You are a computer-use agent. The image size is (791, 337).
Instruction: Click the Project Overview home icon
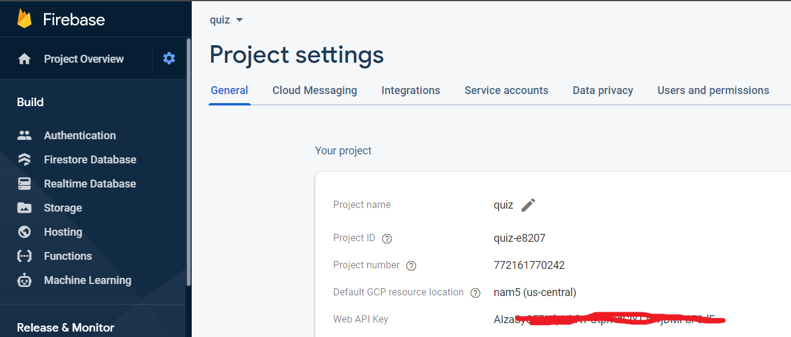[x=24, y=59]
